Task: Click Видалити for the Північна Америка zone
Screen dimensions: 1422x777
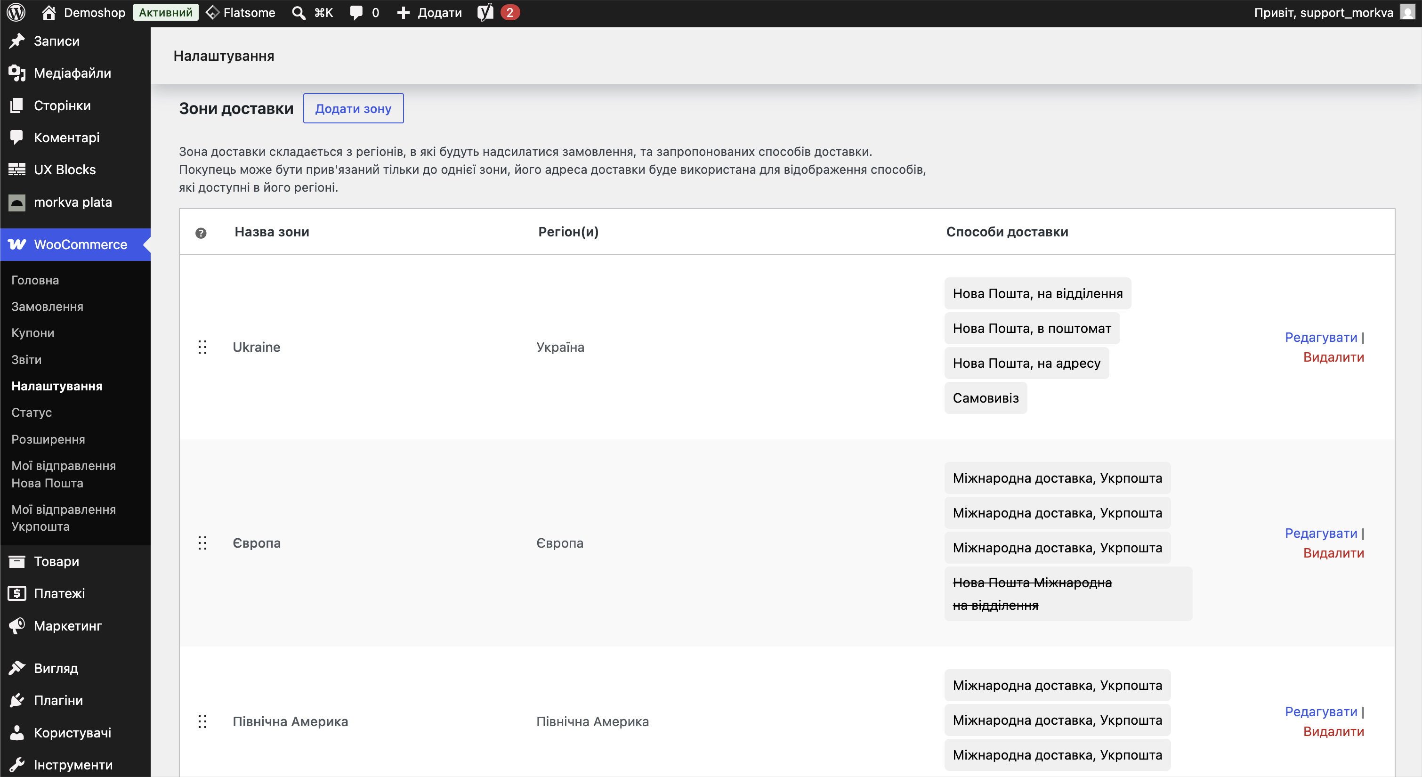Action: click(x=1333, y=731)
